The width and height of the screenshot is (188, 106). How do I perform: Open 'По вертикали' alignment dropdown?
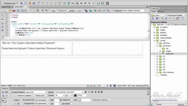click(42, 103)
